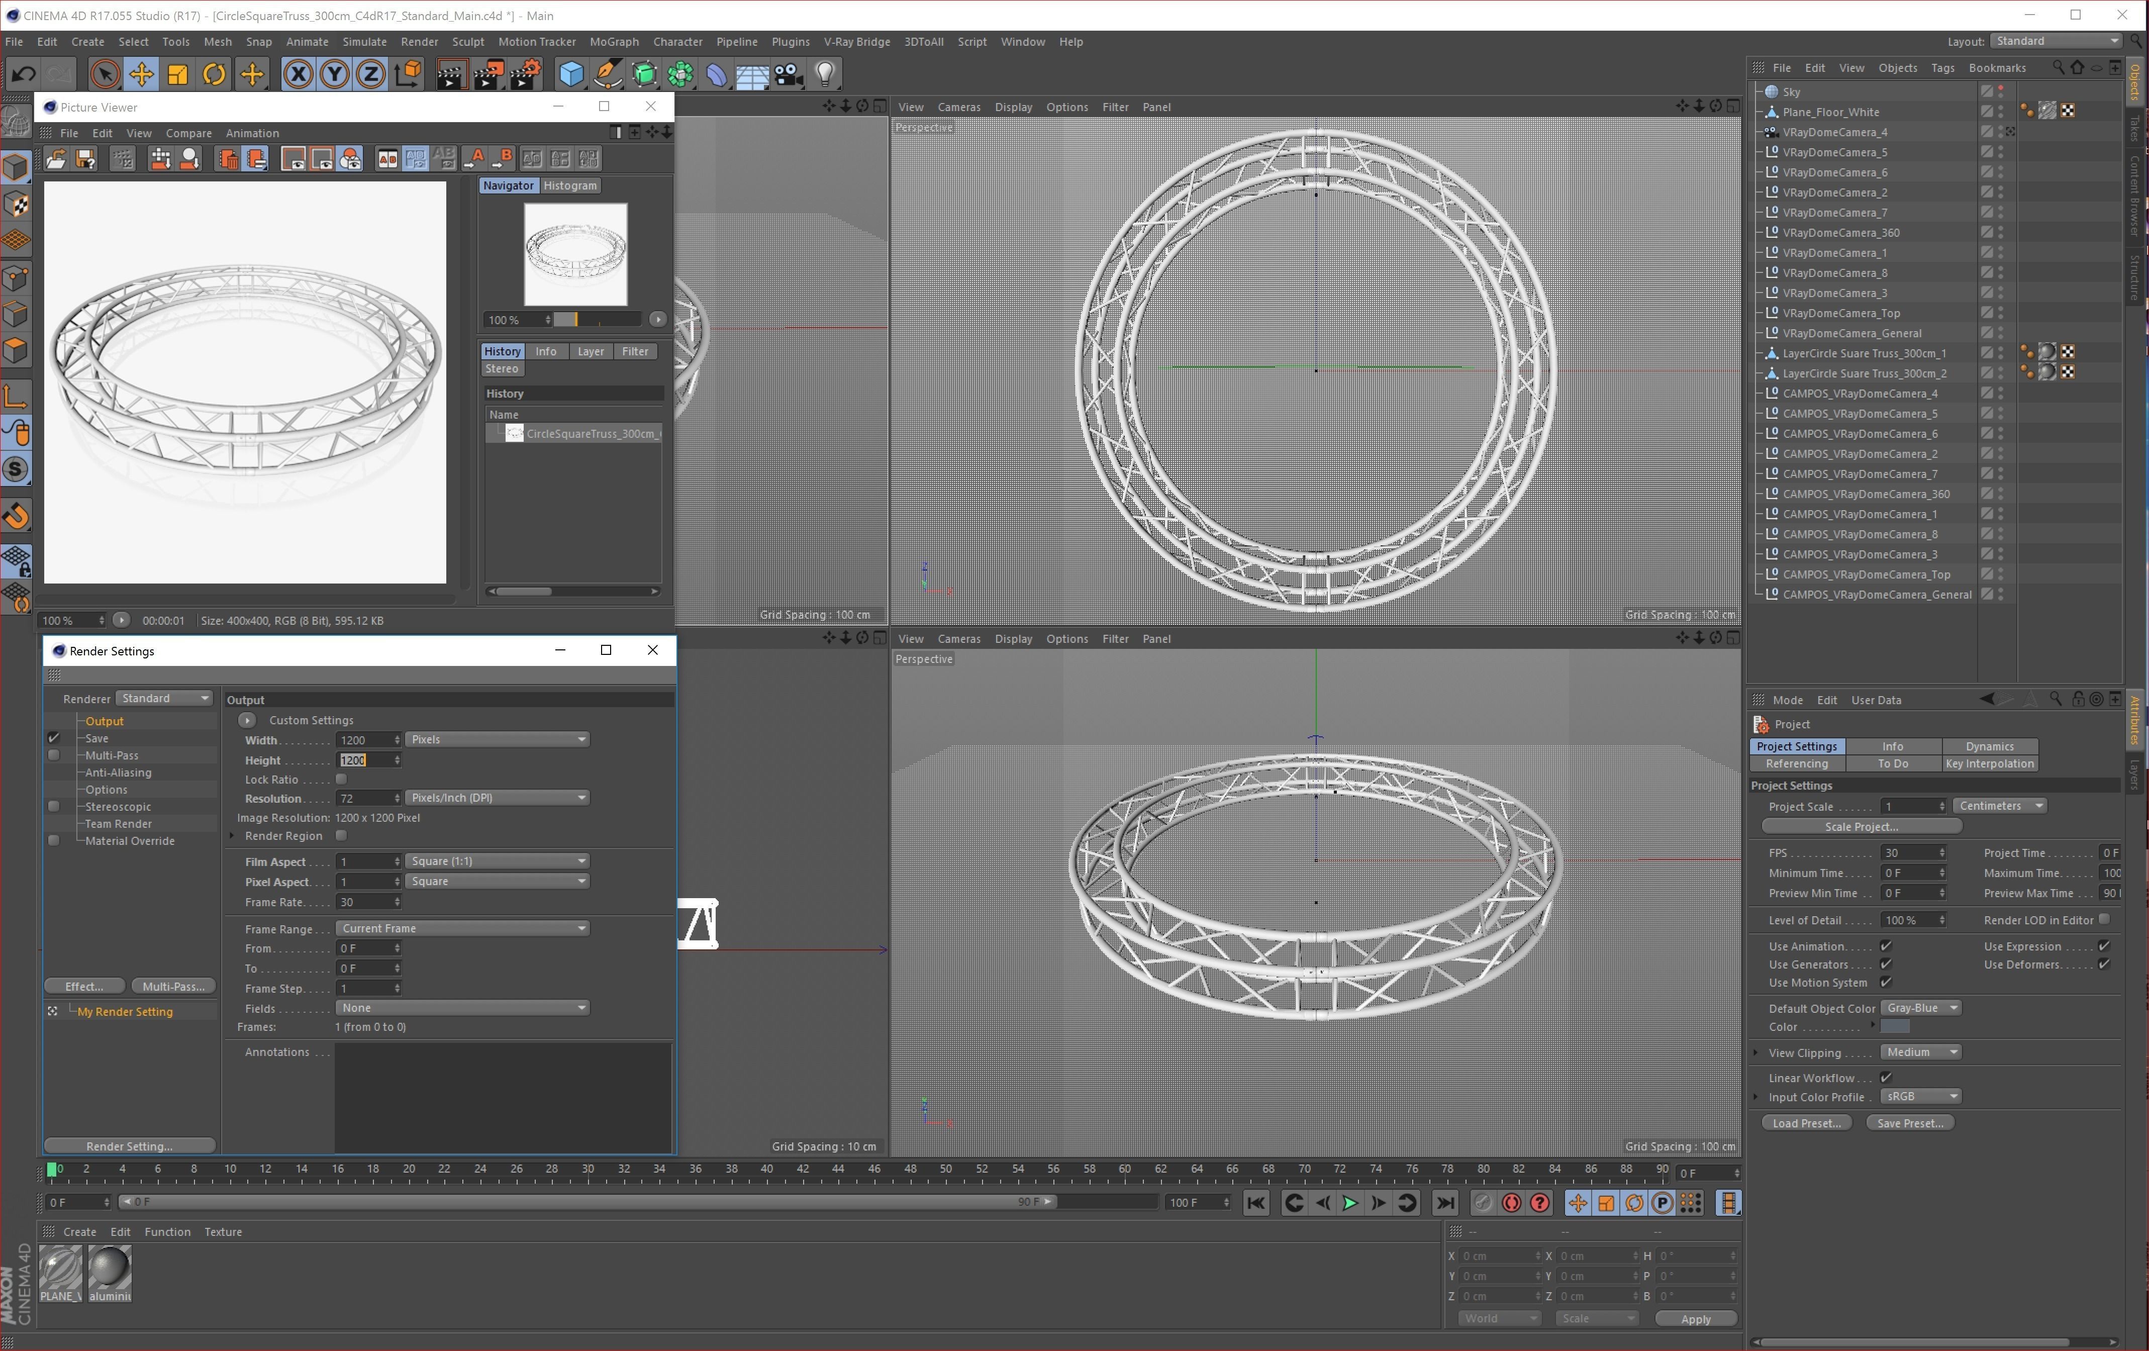The width and height of the screenshot is (2149, 1351).
Task: Switch to the Histogram tab
Action: [570, 185]
